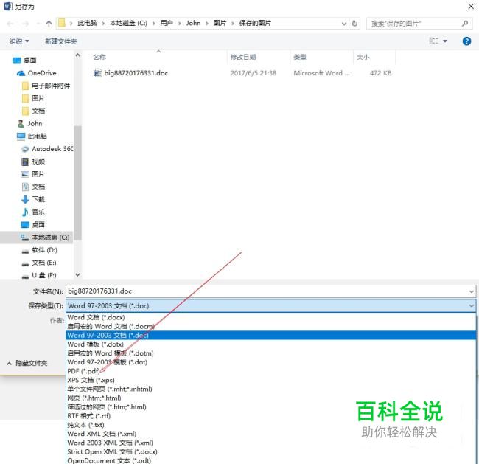Click the view layout icon
The image size is (479, 464).
pyautogui.click(x=434, y=41)
